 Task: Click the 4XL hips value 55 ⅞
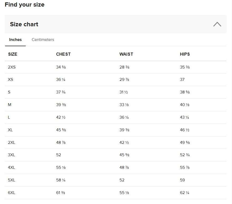pyautogui.click(x=185, y=168)
